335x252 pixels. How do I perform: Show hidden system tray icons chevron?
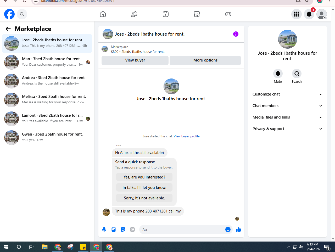coord(288,247)
